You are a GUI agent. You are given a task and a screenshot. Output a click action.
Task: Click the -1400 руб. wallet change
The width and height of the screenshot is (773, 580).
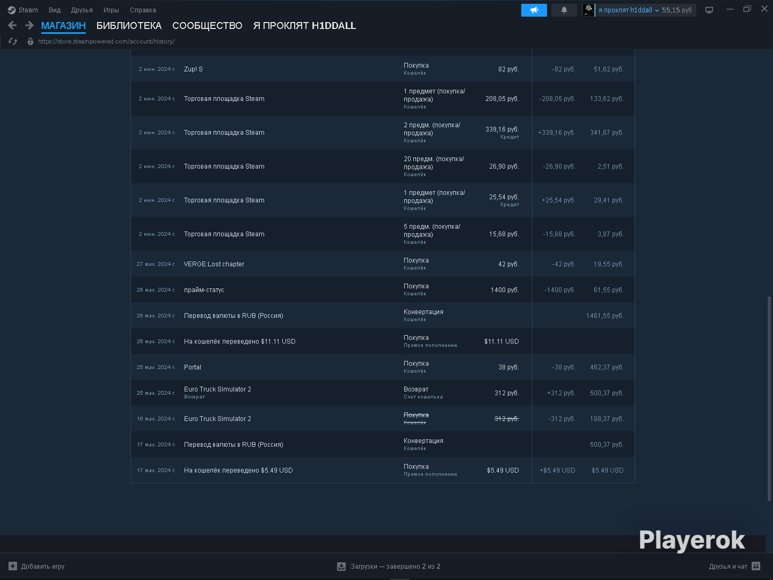pos(560,290)
